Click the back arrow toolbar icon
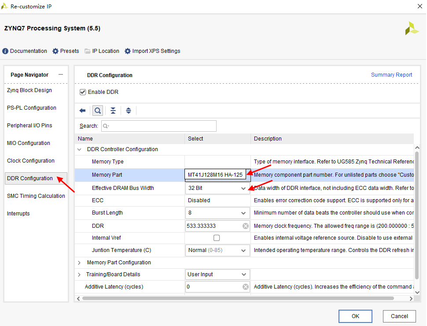 [82, 111]
